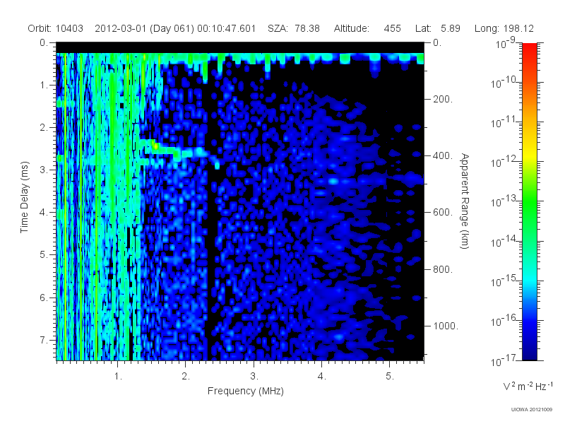Click the SZA: 78.38 value
The height and width of the screenshot is (424, 565).
pyautogui.click(x=294, y=28)
